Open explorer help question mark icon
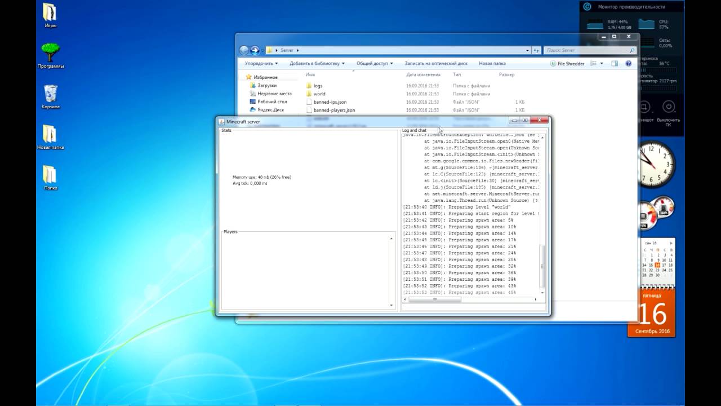This screenshot has height=406, width=721. [x=629, y=64]
